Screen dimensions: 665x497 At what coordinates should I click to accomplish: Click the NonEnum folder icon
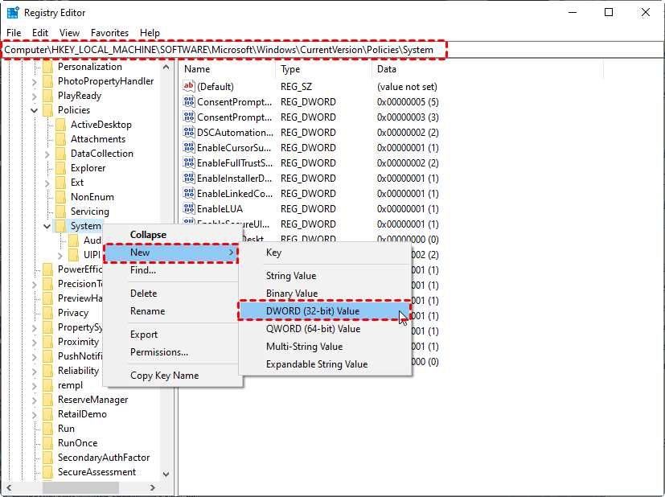coord(60,197)
